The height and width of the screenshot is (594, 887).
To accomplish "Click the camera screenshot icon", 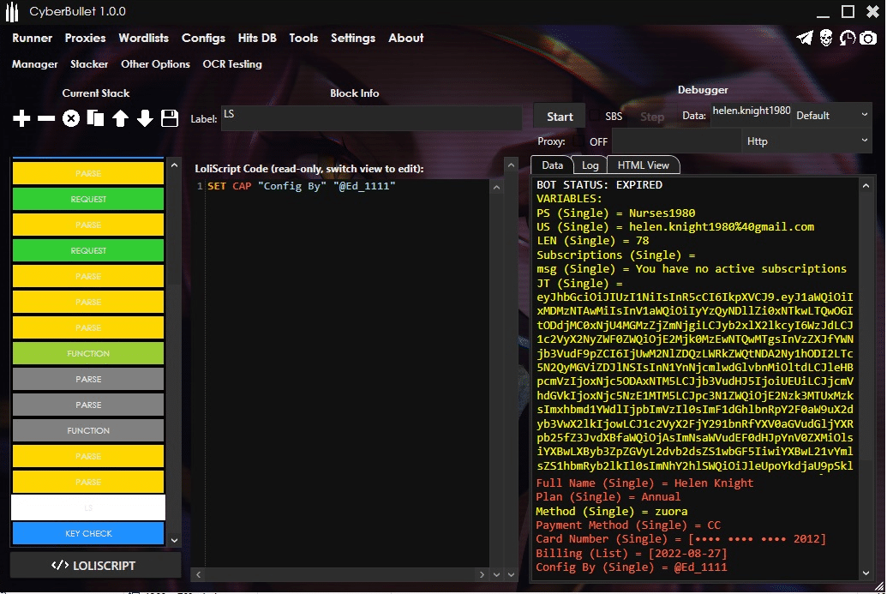I will pos(869,38).
